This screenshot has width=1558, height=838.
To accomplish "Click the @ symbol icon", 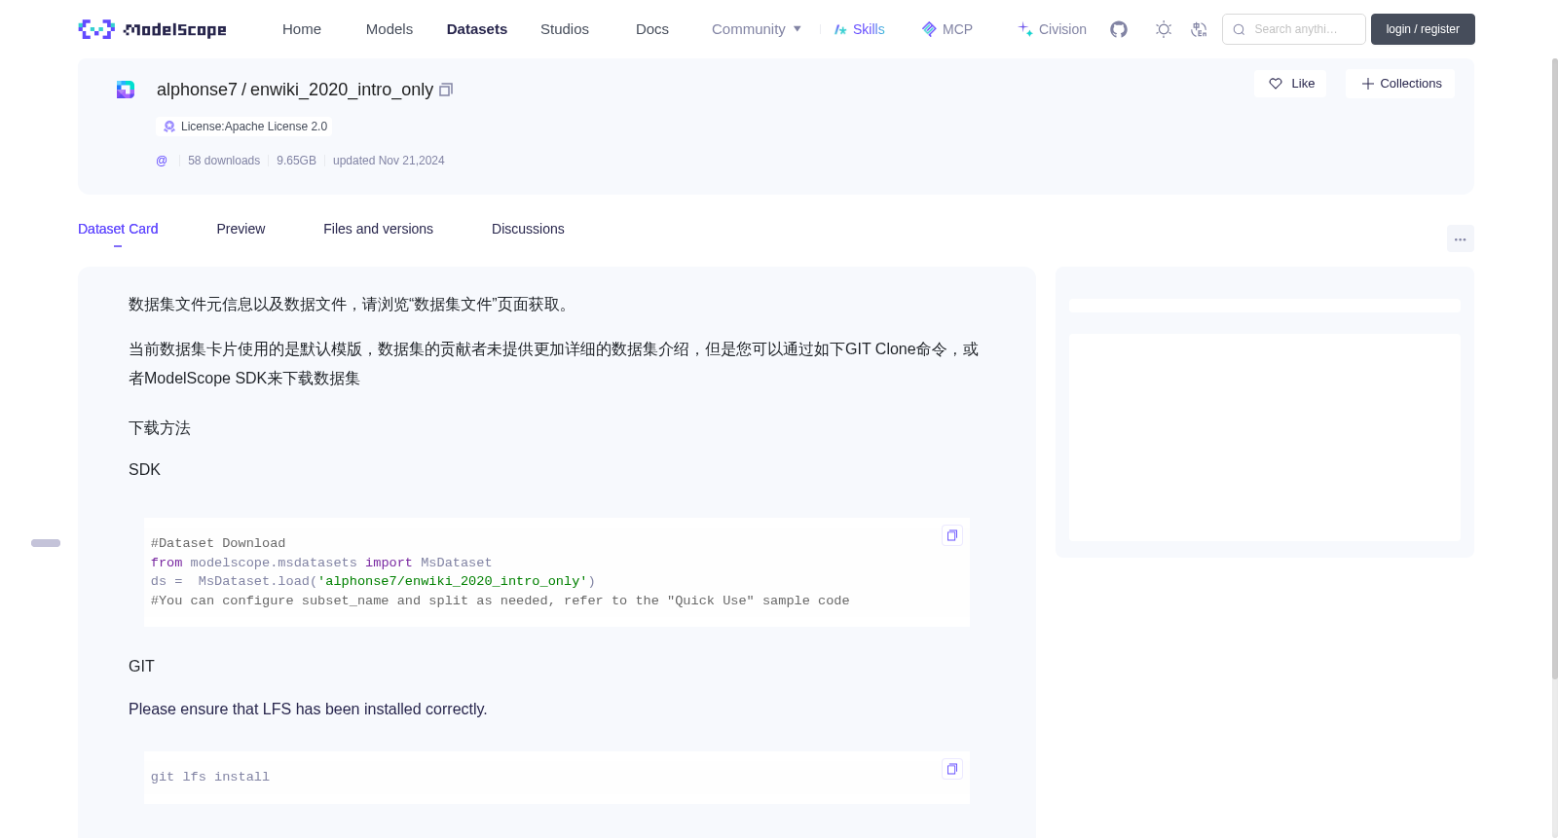I will pos(162,161).
